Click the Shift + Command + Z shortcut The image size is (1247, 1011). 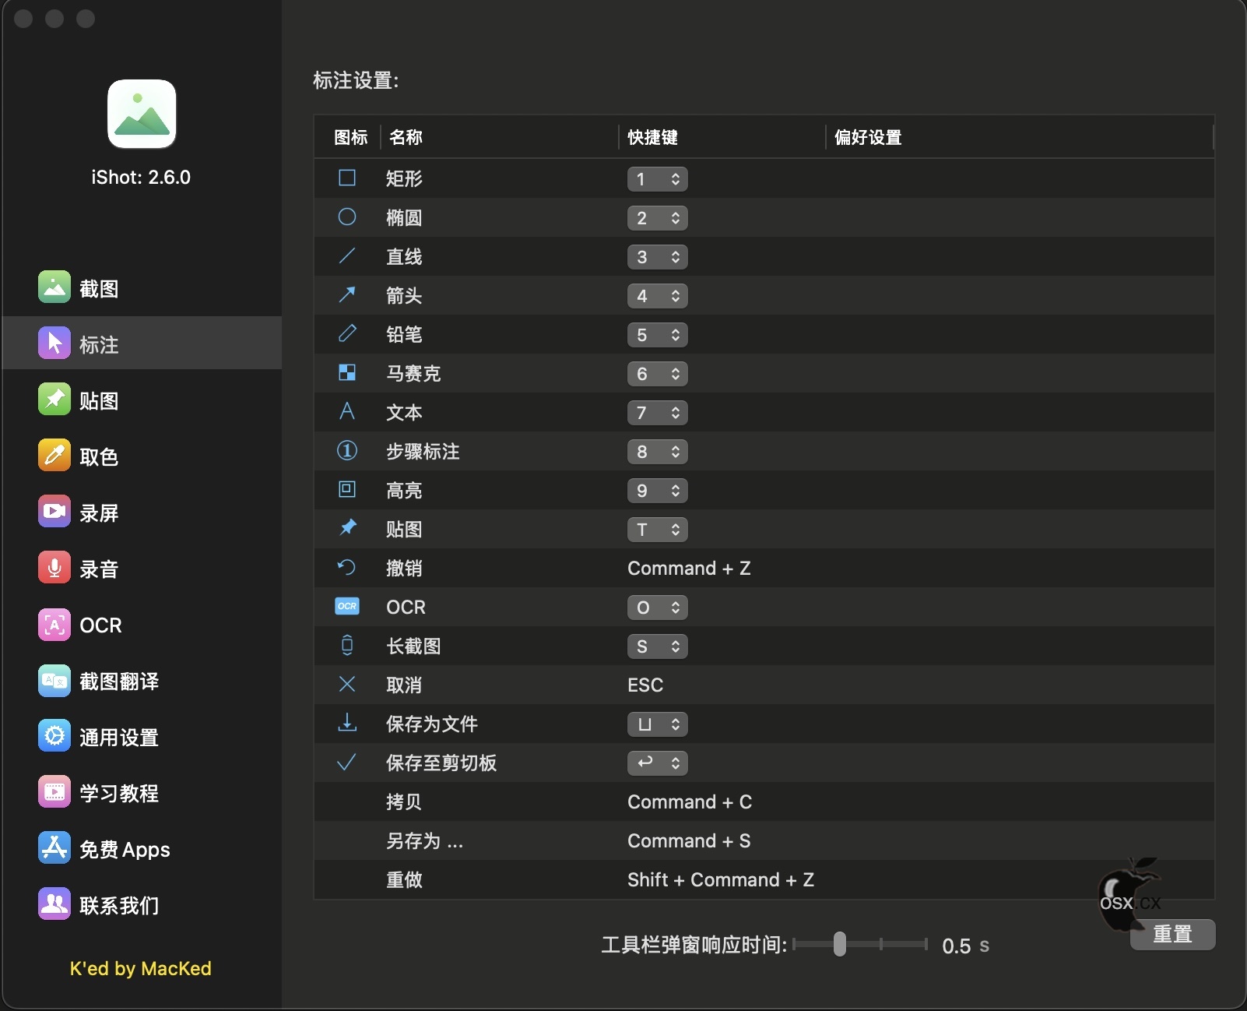[721, 879]
